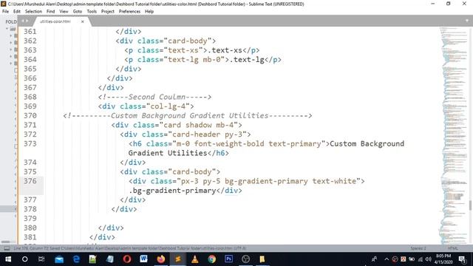Open Google Chrome from taskbar
473x266 pixels.
tap(212, 259)
